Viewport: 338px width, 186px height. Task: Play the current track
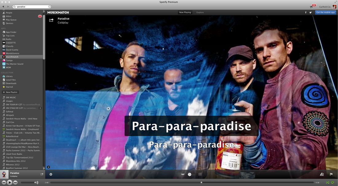point(10,183)
